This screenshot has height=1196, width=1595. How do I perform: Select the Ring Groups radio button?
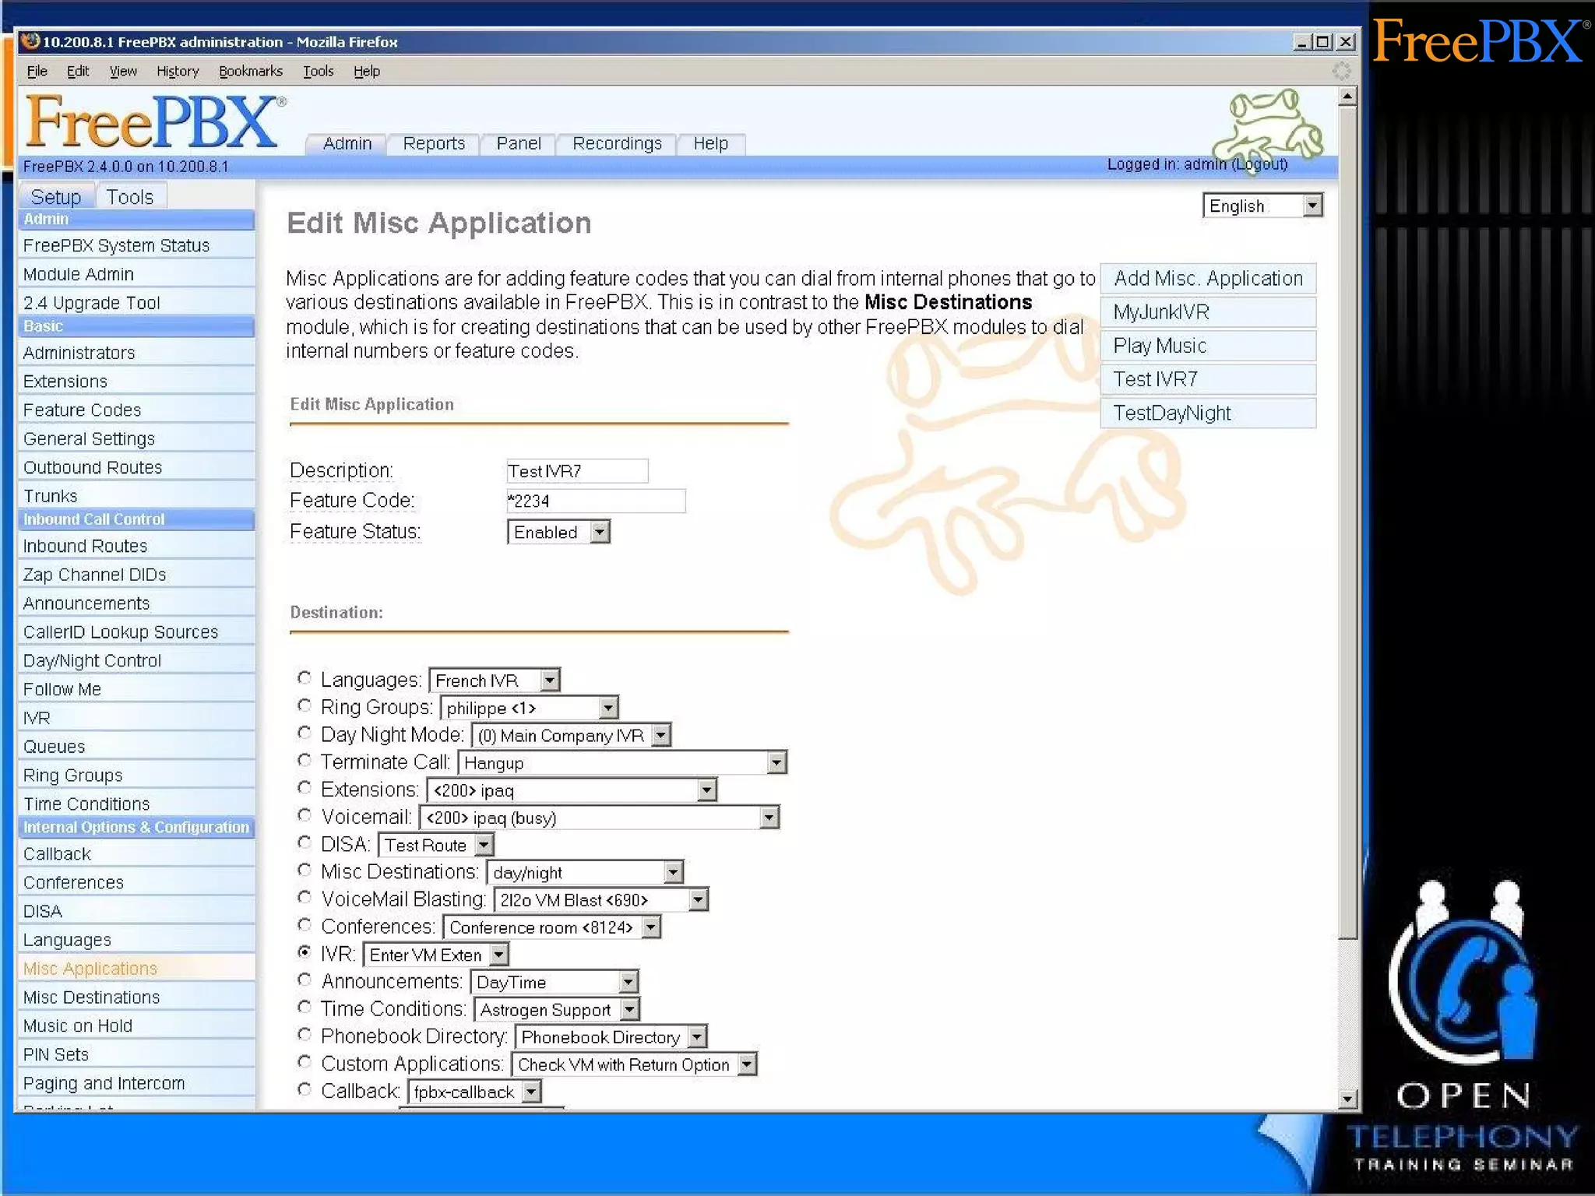pos(305,705)
